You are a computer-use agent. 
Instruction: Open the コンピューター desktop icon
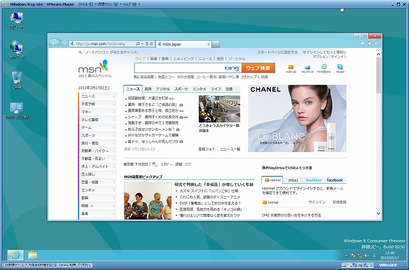17,20
